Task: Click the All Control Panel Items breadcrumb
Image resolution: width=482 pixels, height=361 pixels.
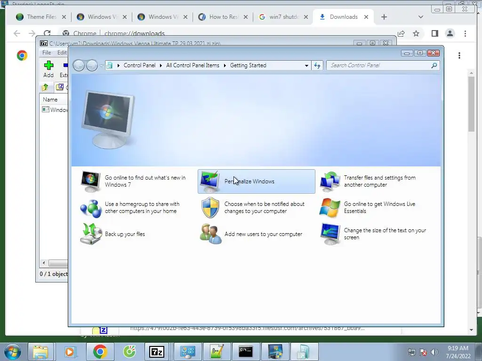Action: [193, 65]
